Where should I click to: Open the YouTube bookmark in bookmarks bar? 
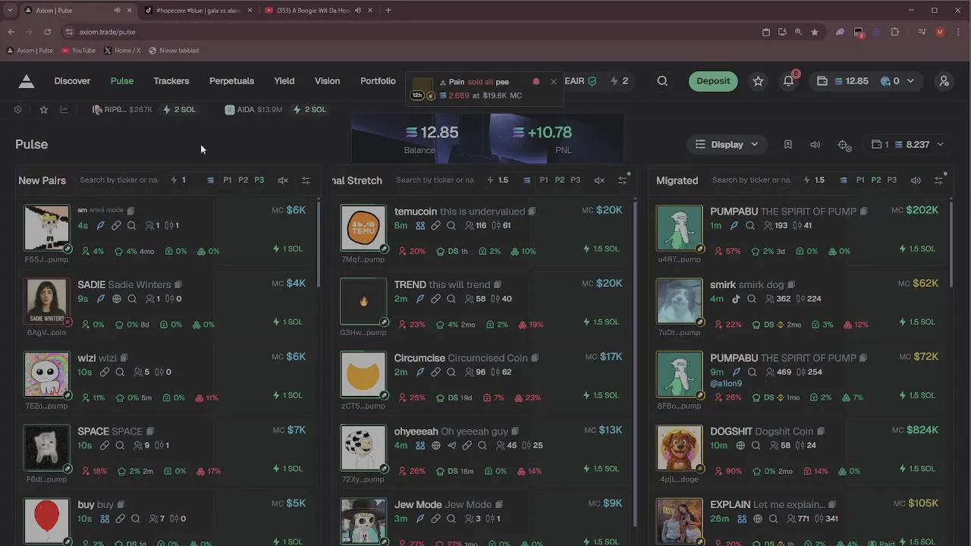coord(78,51)
